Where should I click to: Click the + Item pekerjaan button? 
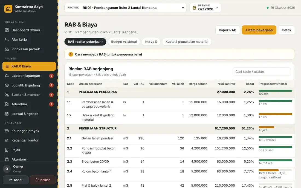tap(259, 30)
